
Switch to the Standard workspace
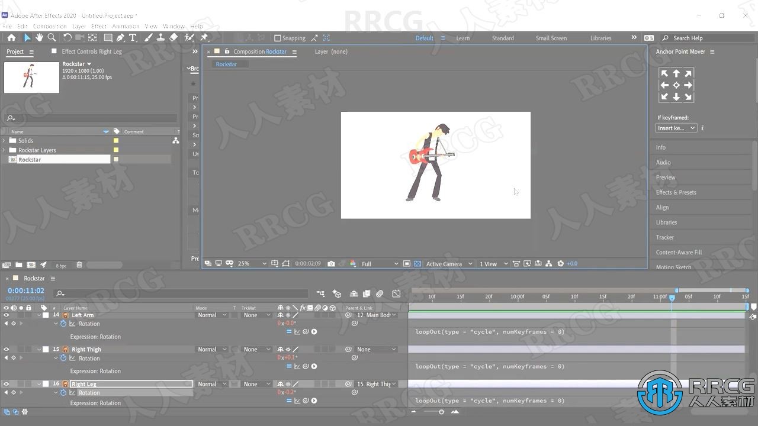pos(503,38)
